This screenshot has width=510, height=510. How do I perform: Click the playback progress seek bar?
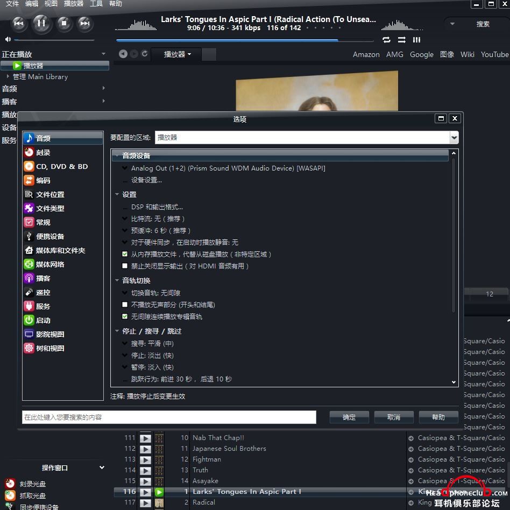(x=245, y=40)
